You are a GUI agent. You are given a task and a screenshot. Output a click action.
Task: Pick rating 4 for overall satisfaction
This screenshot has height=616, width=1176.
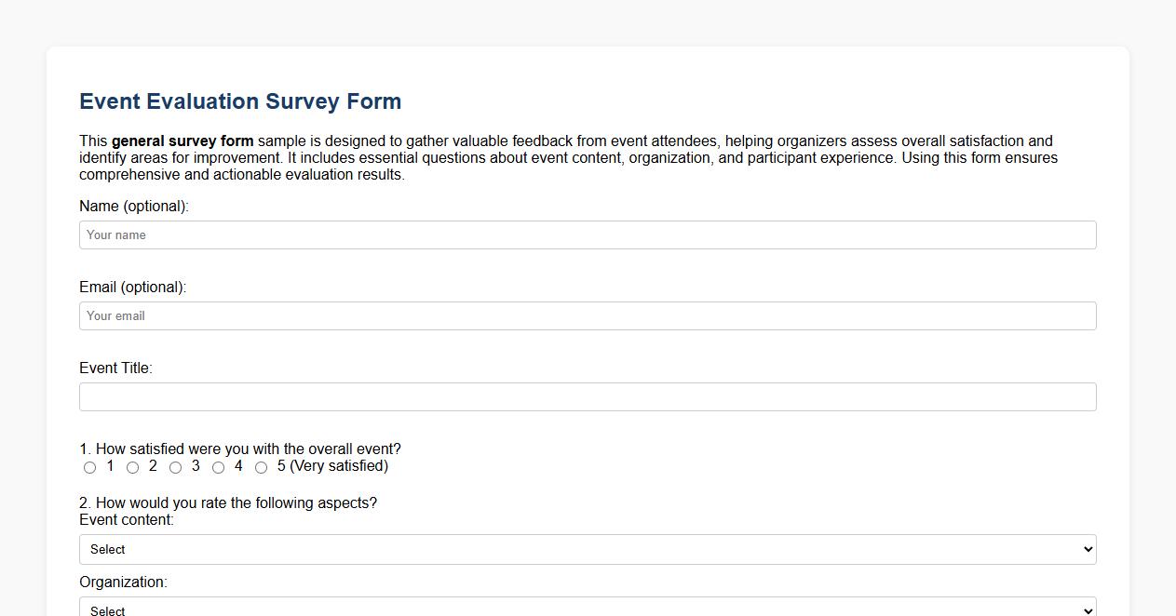218,467
